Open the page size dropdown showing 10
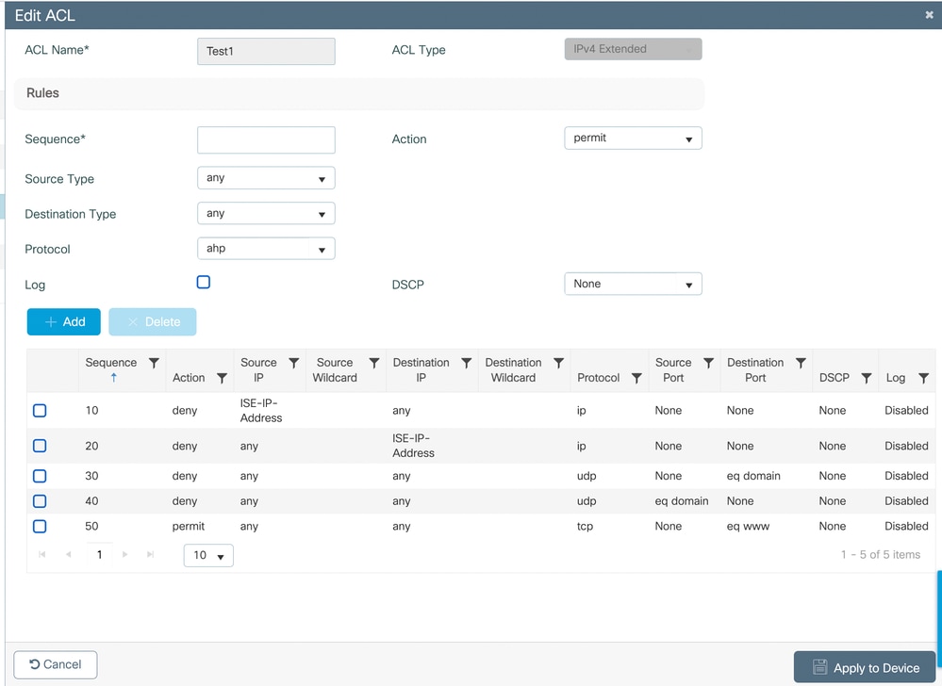 coord(207,555)
